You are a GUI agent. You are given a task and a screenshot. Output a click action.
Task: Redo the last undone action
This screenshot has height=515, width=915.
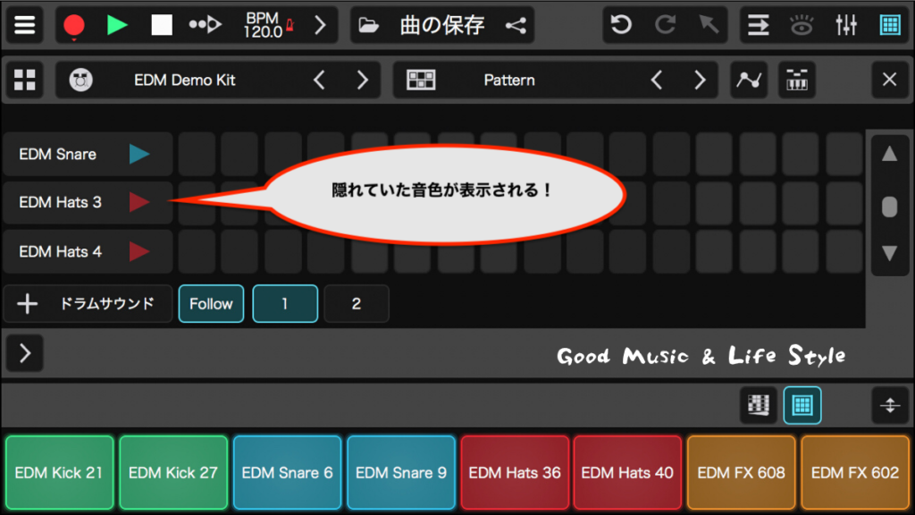665,25
